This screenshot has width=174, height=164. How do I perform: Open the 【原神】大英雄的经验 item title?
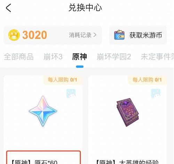127,162
